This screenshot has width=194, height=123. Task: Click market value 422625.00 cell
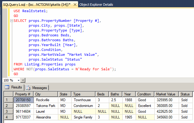click(167, 111)
